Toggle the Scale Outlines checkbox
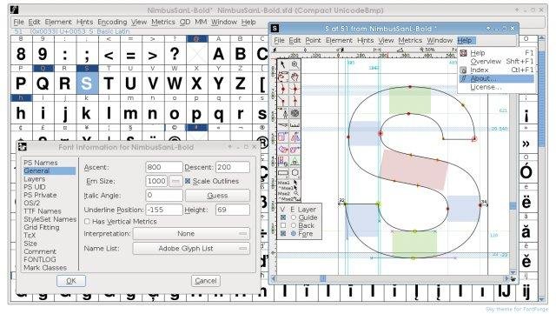Screen dimensions: 556x314 (x=188, y=181)
